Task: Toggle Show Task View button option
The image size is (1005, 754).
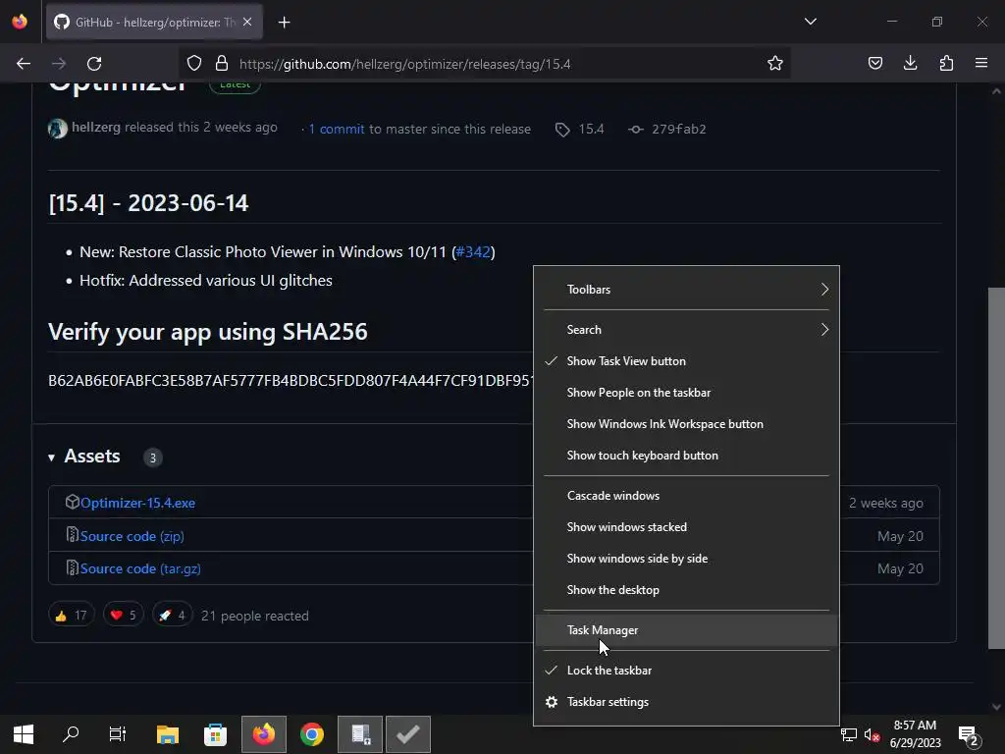Action: click(x=686, y=361)
